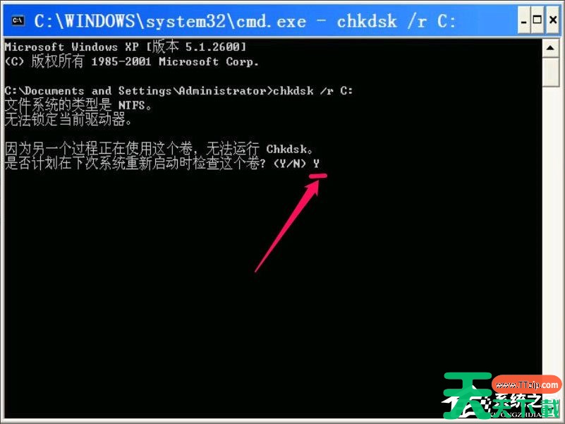Click the vertical scrollbar thumb
The width and height of the screenshot is (565, 424).
coord(550,72)
